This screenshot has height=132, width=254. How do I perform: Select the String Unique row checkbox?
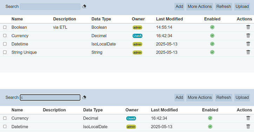coord(5,52)
